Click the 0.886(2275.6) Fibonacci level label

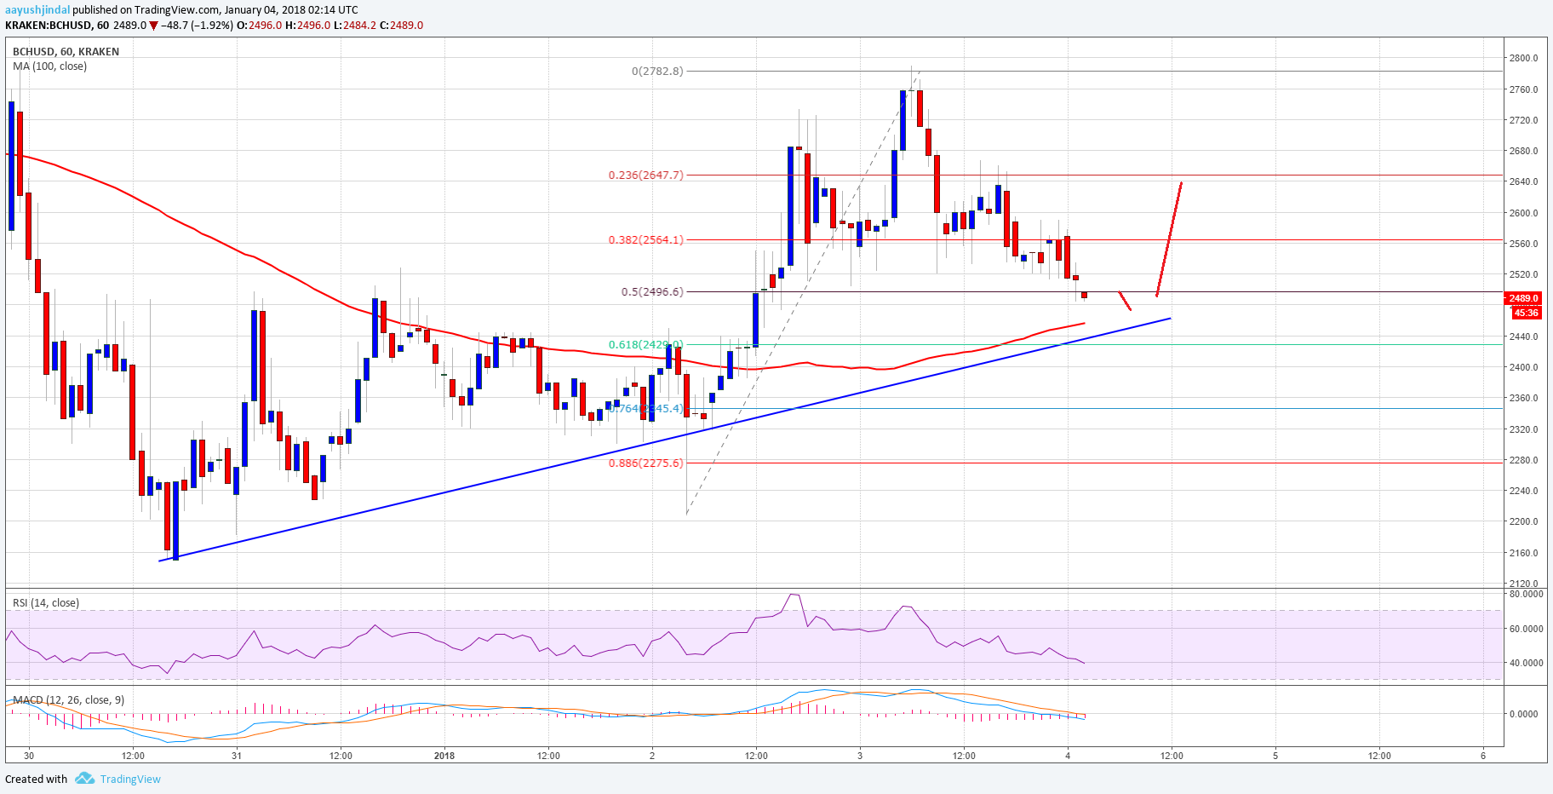645,463
